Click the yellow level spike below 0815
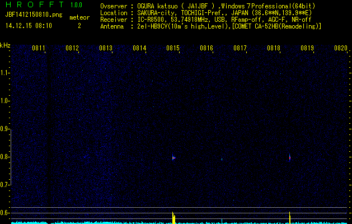Image resolution: width=352 pixels, height=224 pixels. pos(173,217)
